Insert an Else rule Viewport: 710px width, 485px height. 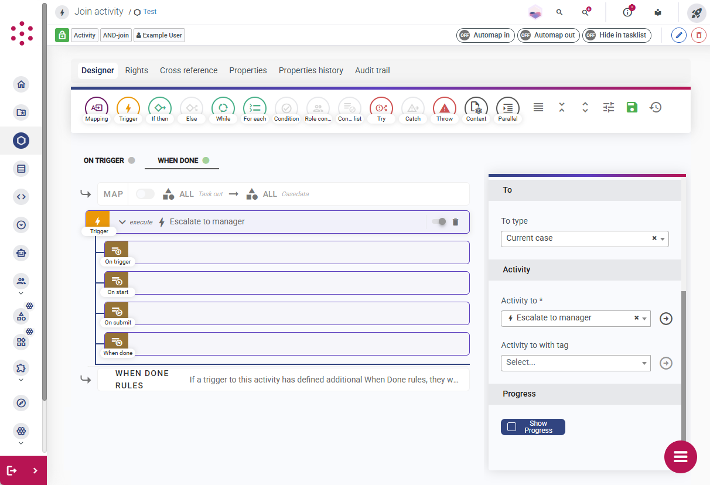192,110
